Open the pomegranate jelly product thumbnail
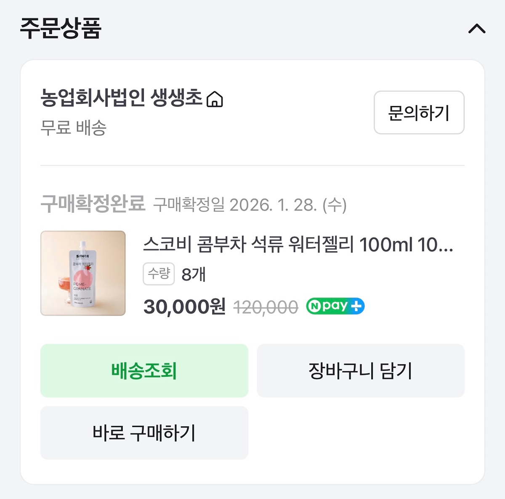Viewport: 505px width, 499px height. [83, 273]
